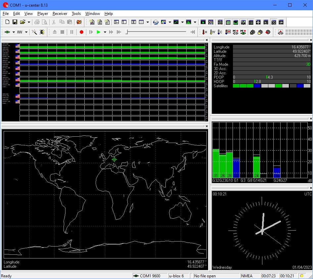
Task: Click the Save file icon
Action: 15,22
